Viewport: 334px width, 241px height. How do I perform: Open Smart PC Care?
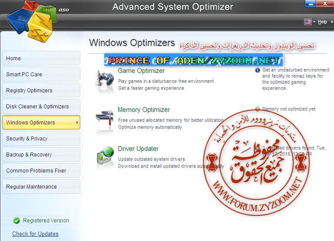click(x=41, y=75)
